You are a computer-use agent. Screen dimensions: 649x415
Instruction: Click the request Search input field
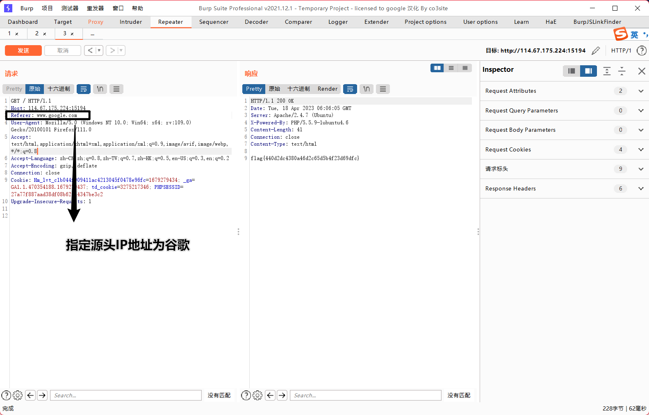click(x=126, y=395)
